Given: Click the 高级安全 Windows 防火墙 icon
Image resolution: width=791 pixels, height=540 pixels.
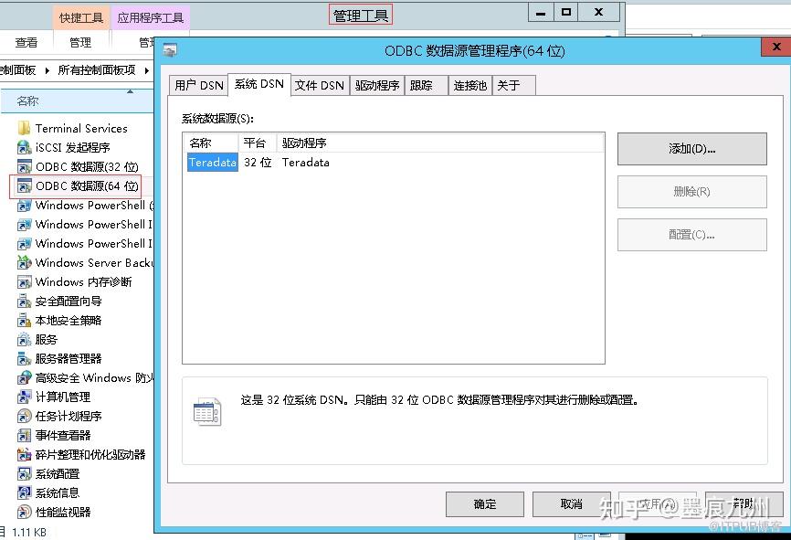Looking at the screenshot, I should (24, 378).
